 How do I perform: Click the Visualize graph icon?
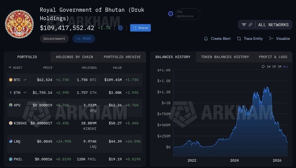coord(271,39)
